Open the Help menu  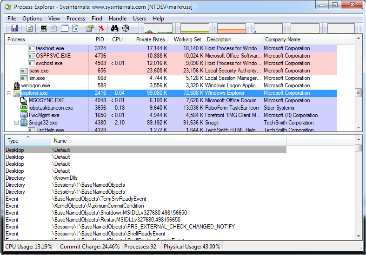pos(158,19)
